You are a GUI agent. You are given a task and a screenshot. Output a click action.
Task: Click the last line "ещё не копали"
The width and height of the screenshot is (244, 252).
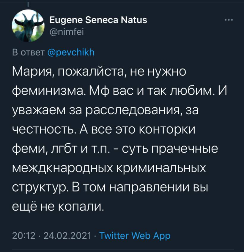point(57,207)
